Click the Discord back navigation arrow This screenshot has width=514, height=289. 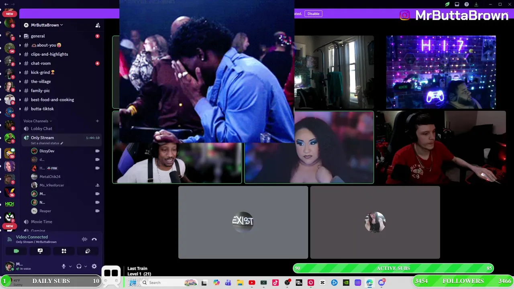6,4
